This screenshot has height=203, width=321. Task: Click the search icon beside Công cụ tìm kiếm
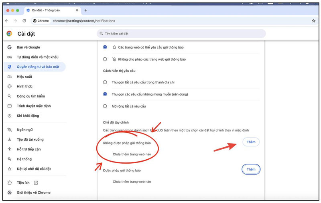coord(9,96)
